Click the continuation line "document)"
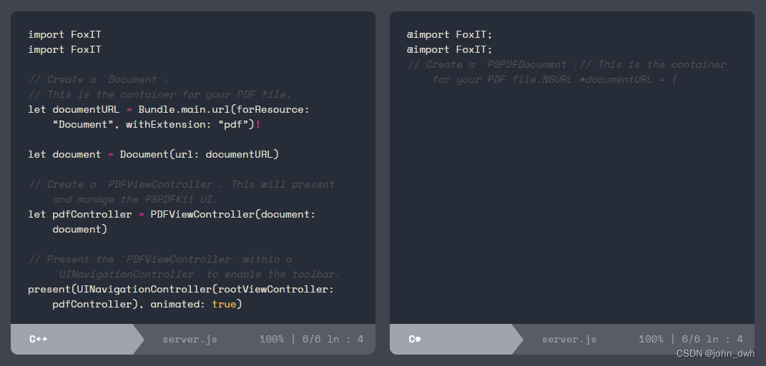The height and width of the screenshot is (366, 766). click(79, 229)
